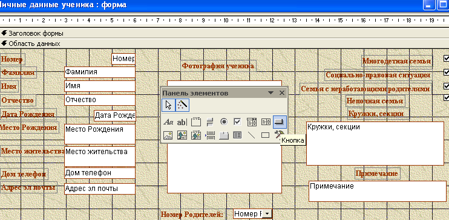Click the Адрес эл почты text field

(100, 189)
